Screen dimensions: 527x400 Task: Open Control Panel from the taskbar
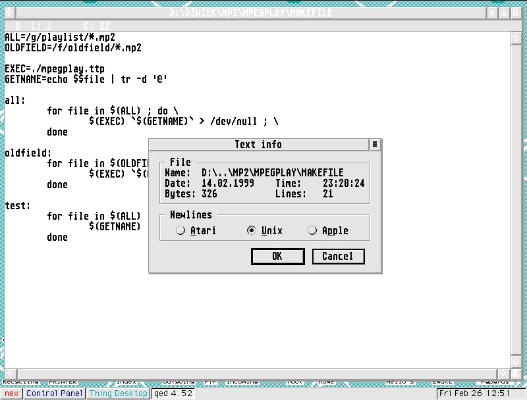point(55,393)
